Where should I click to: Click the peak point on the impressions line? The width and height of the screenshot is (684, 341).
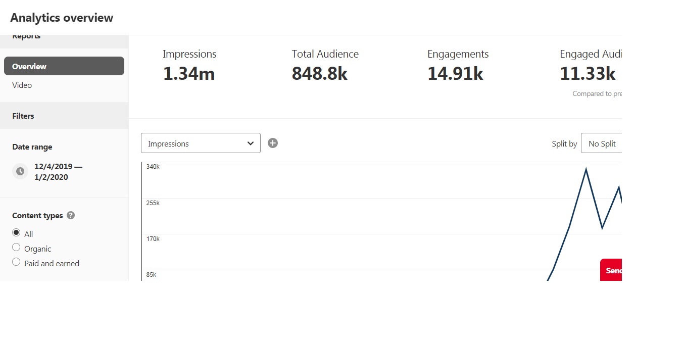(x=585, y=169)
